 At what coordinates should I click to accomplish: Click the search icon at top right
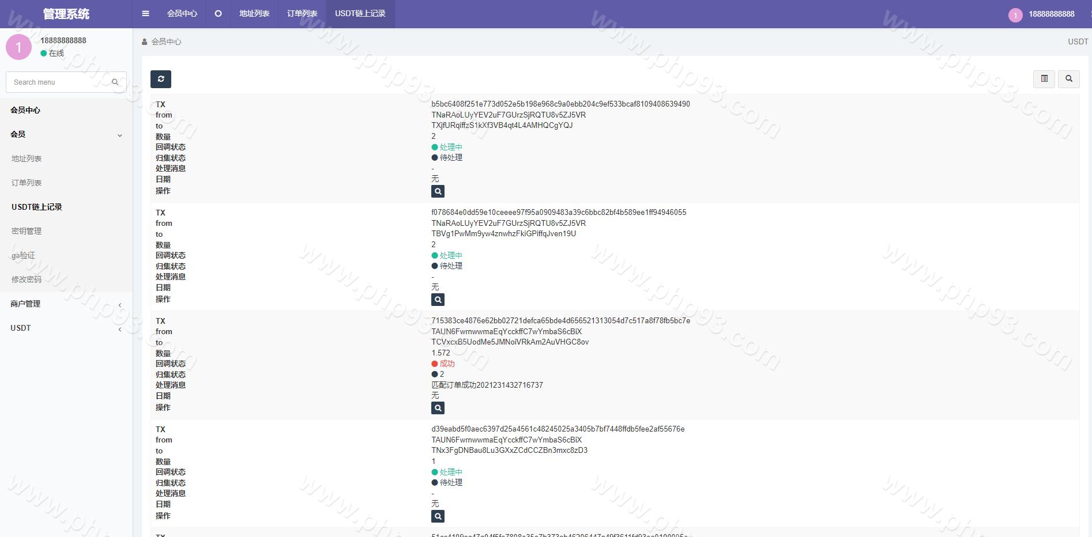click(x=1068, y=79)
